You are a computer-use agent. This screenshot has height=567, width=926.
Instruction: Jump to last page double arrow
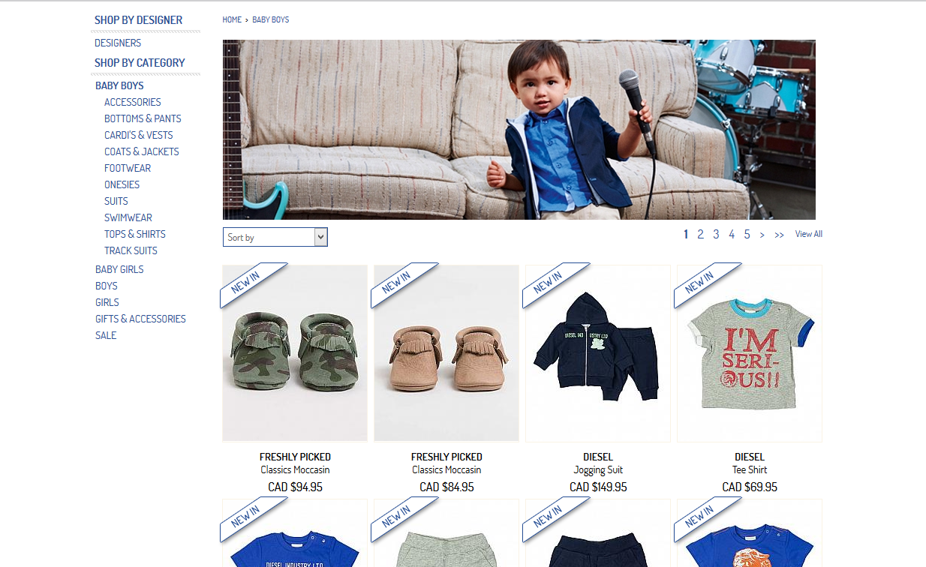point(779,235)
